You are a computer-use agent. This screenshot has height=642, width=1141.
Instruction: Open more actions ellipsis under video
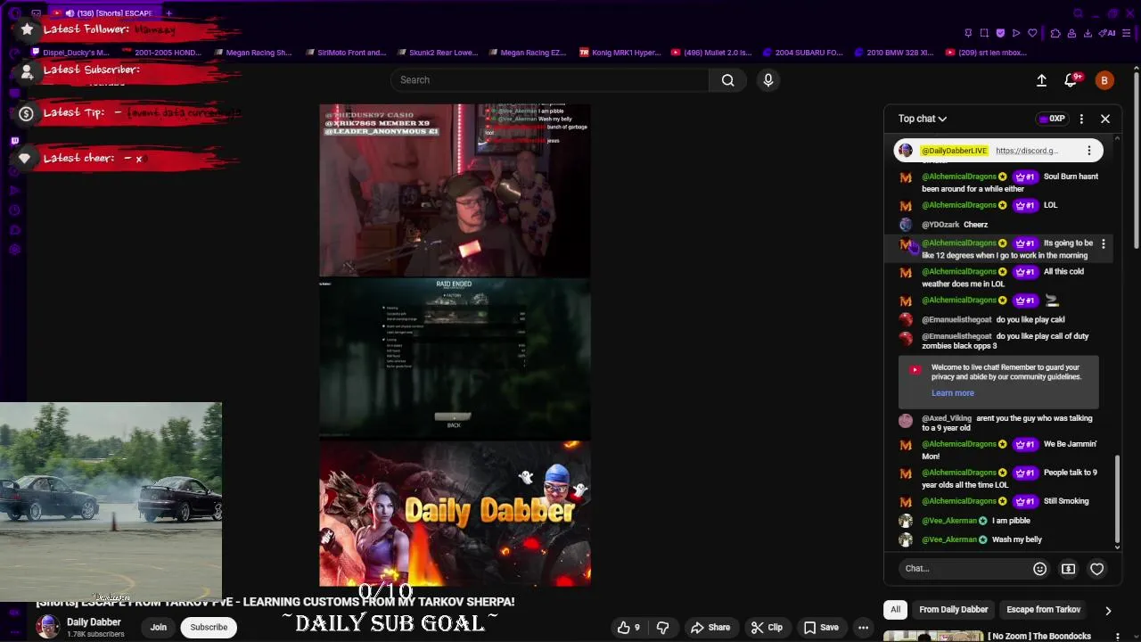coord(863,628)
